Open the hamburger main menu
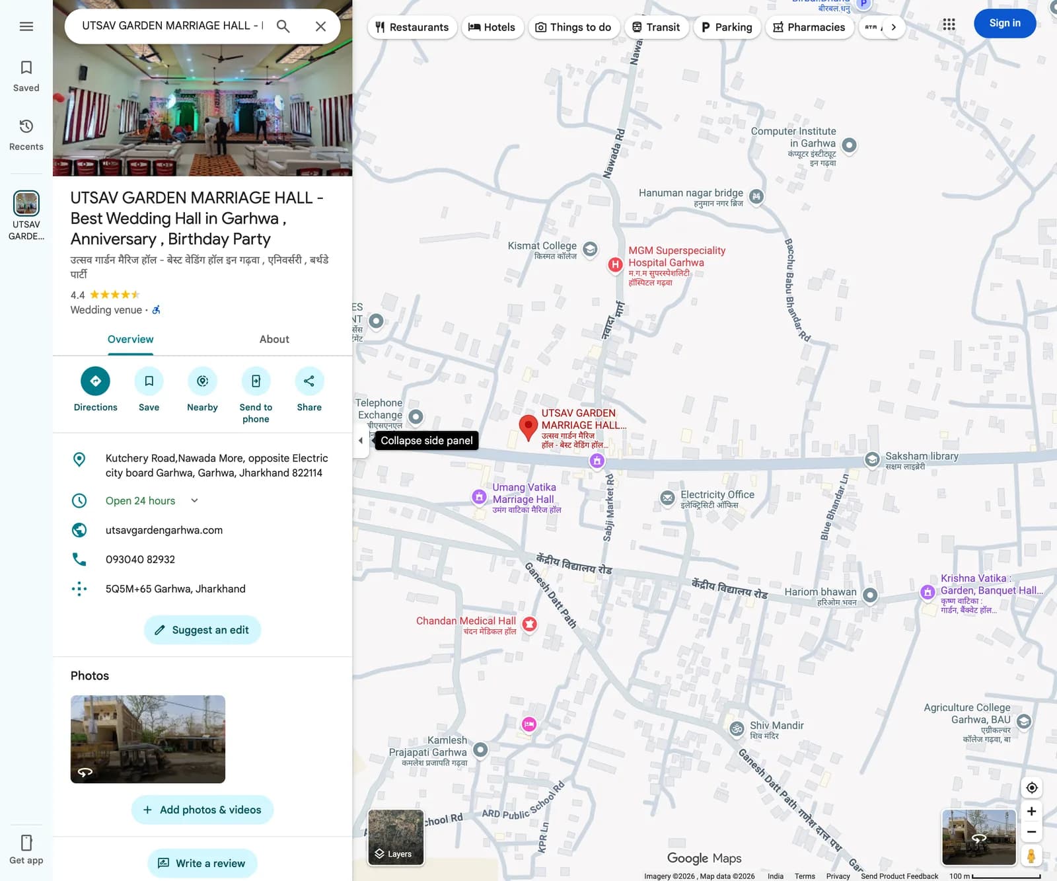This screenshot has width=1057, height=881. coord(26,26)
